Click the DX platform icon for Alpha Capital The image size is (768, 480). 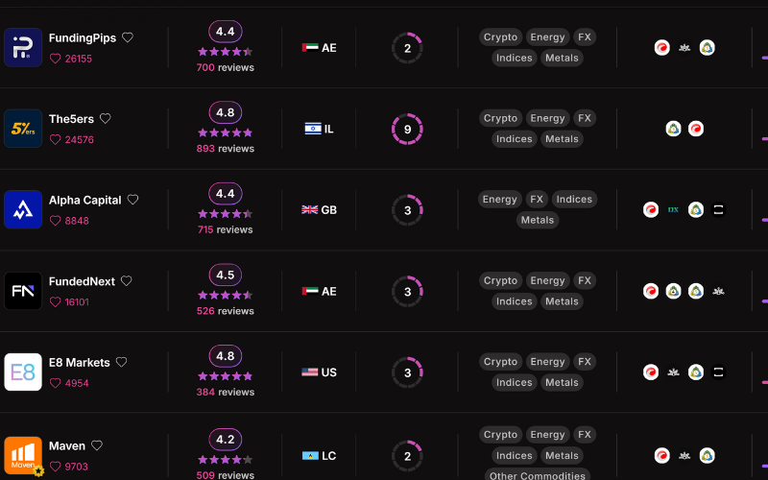673,210
